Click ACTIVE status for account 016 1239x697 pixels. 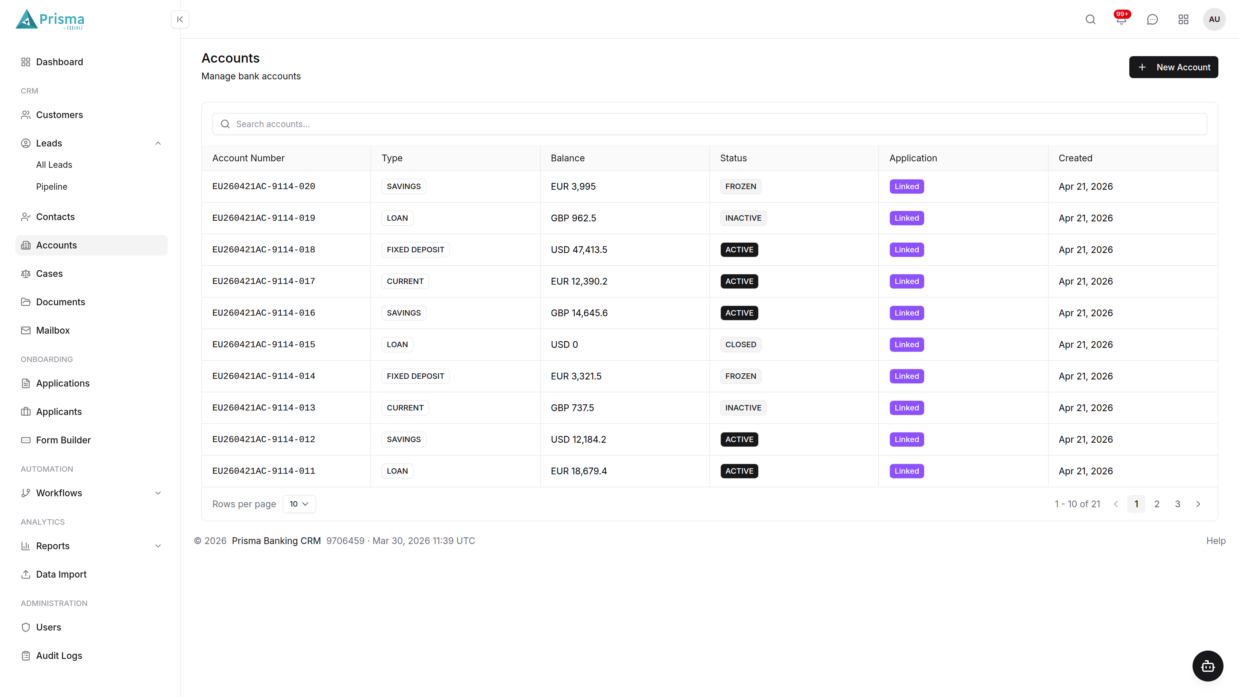[x=739, y=313]
